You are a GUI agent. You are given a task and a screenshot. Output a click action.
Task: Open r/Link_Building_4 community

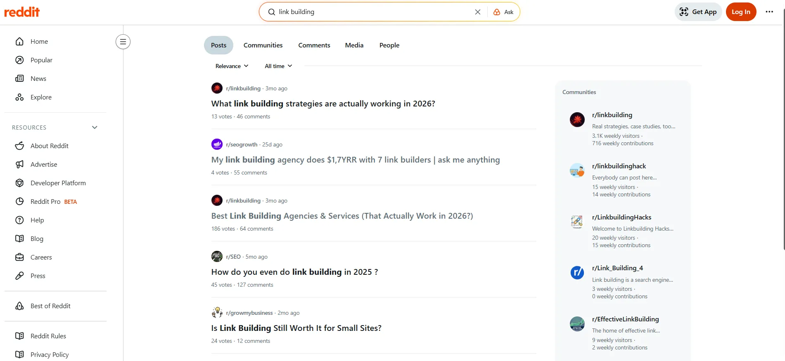click(x=617, y=268)
